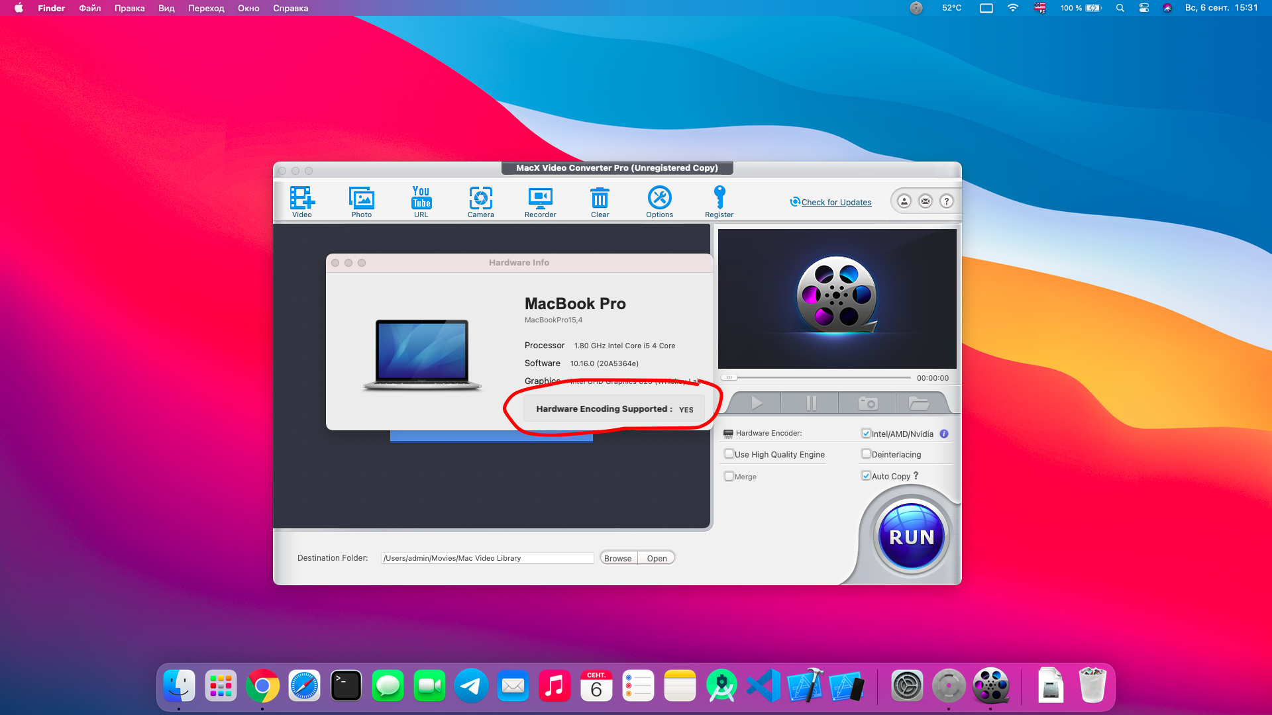Enable Use High Quality Engine

coord(729,454)
